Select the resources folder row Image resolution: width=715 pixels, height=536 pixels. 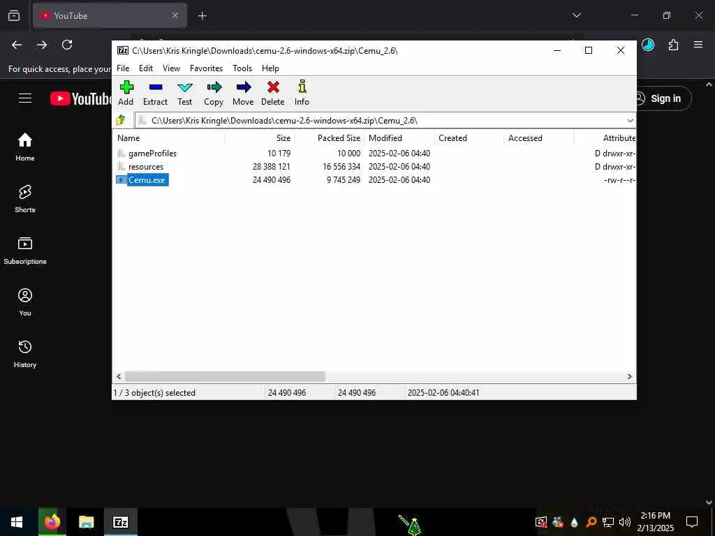point(374,166)
